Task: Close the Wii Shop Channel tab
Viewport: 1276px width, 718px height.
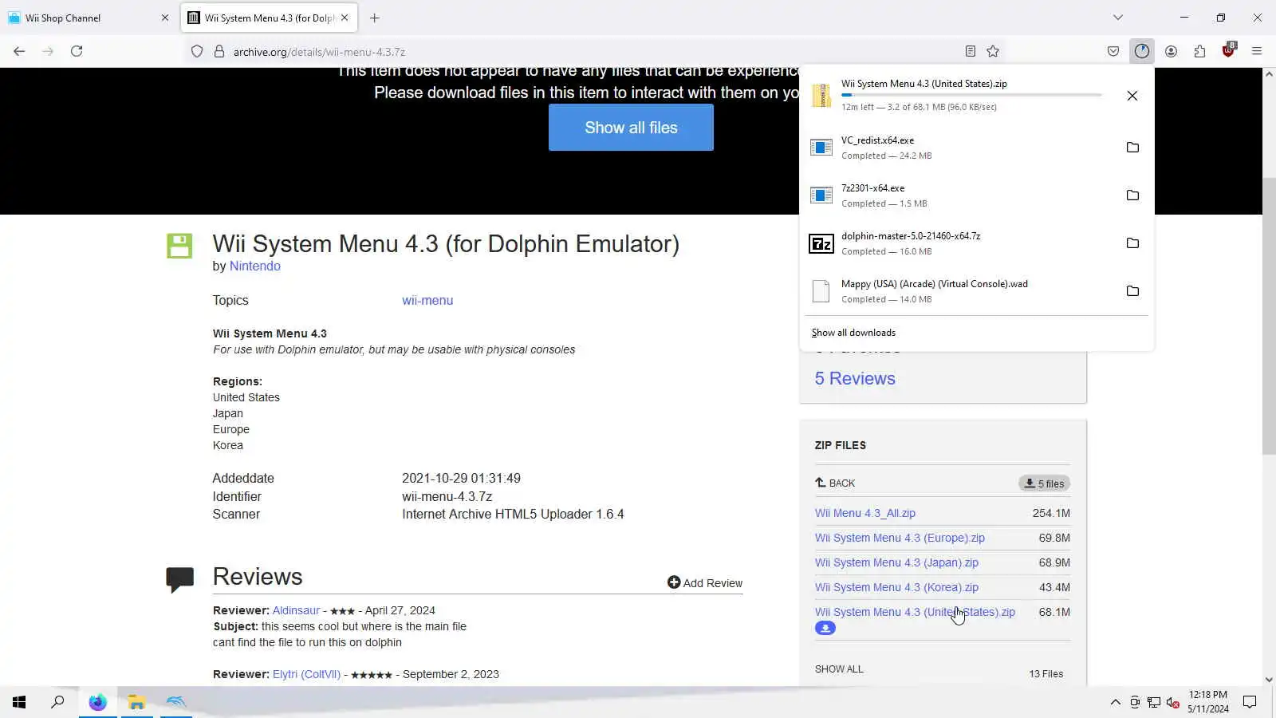Action: tap(165, 18)
